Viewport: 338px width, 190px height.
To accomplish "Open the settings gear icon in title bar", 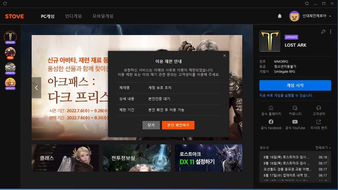I will [307, 3].
